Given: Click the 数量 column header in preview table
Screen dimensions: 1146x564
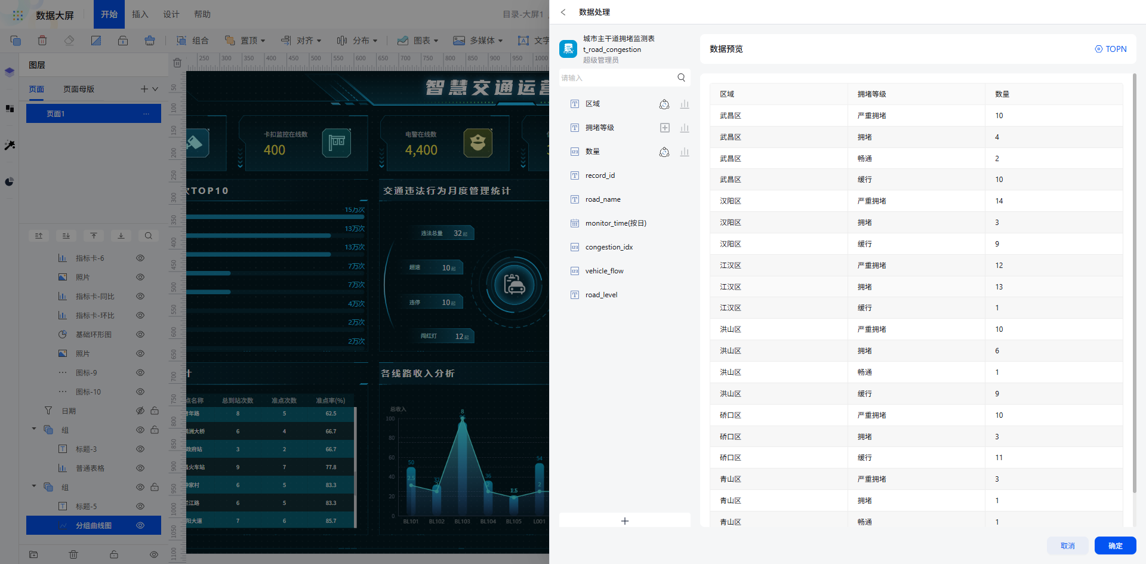Looking at the screenshot, I should (1054, 94).
